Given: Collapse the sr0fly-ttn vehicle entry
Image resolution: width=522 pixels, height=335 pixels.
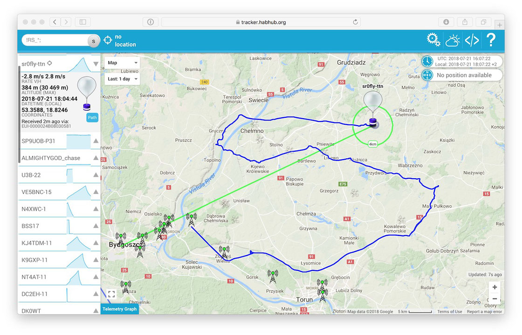Looking at the screenshot, I should coord(96,63).
